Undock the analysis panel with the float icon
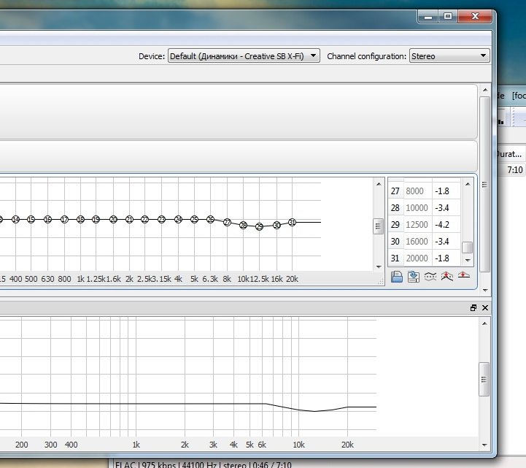The image size is (526, 468). pyautogui.click(x=473, y=308)
